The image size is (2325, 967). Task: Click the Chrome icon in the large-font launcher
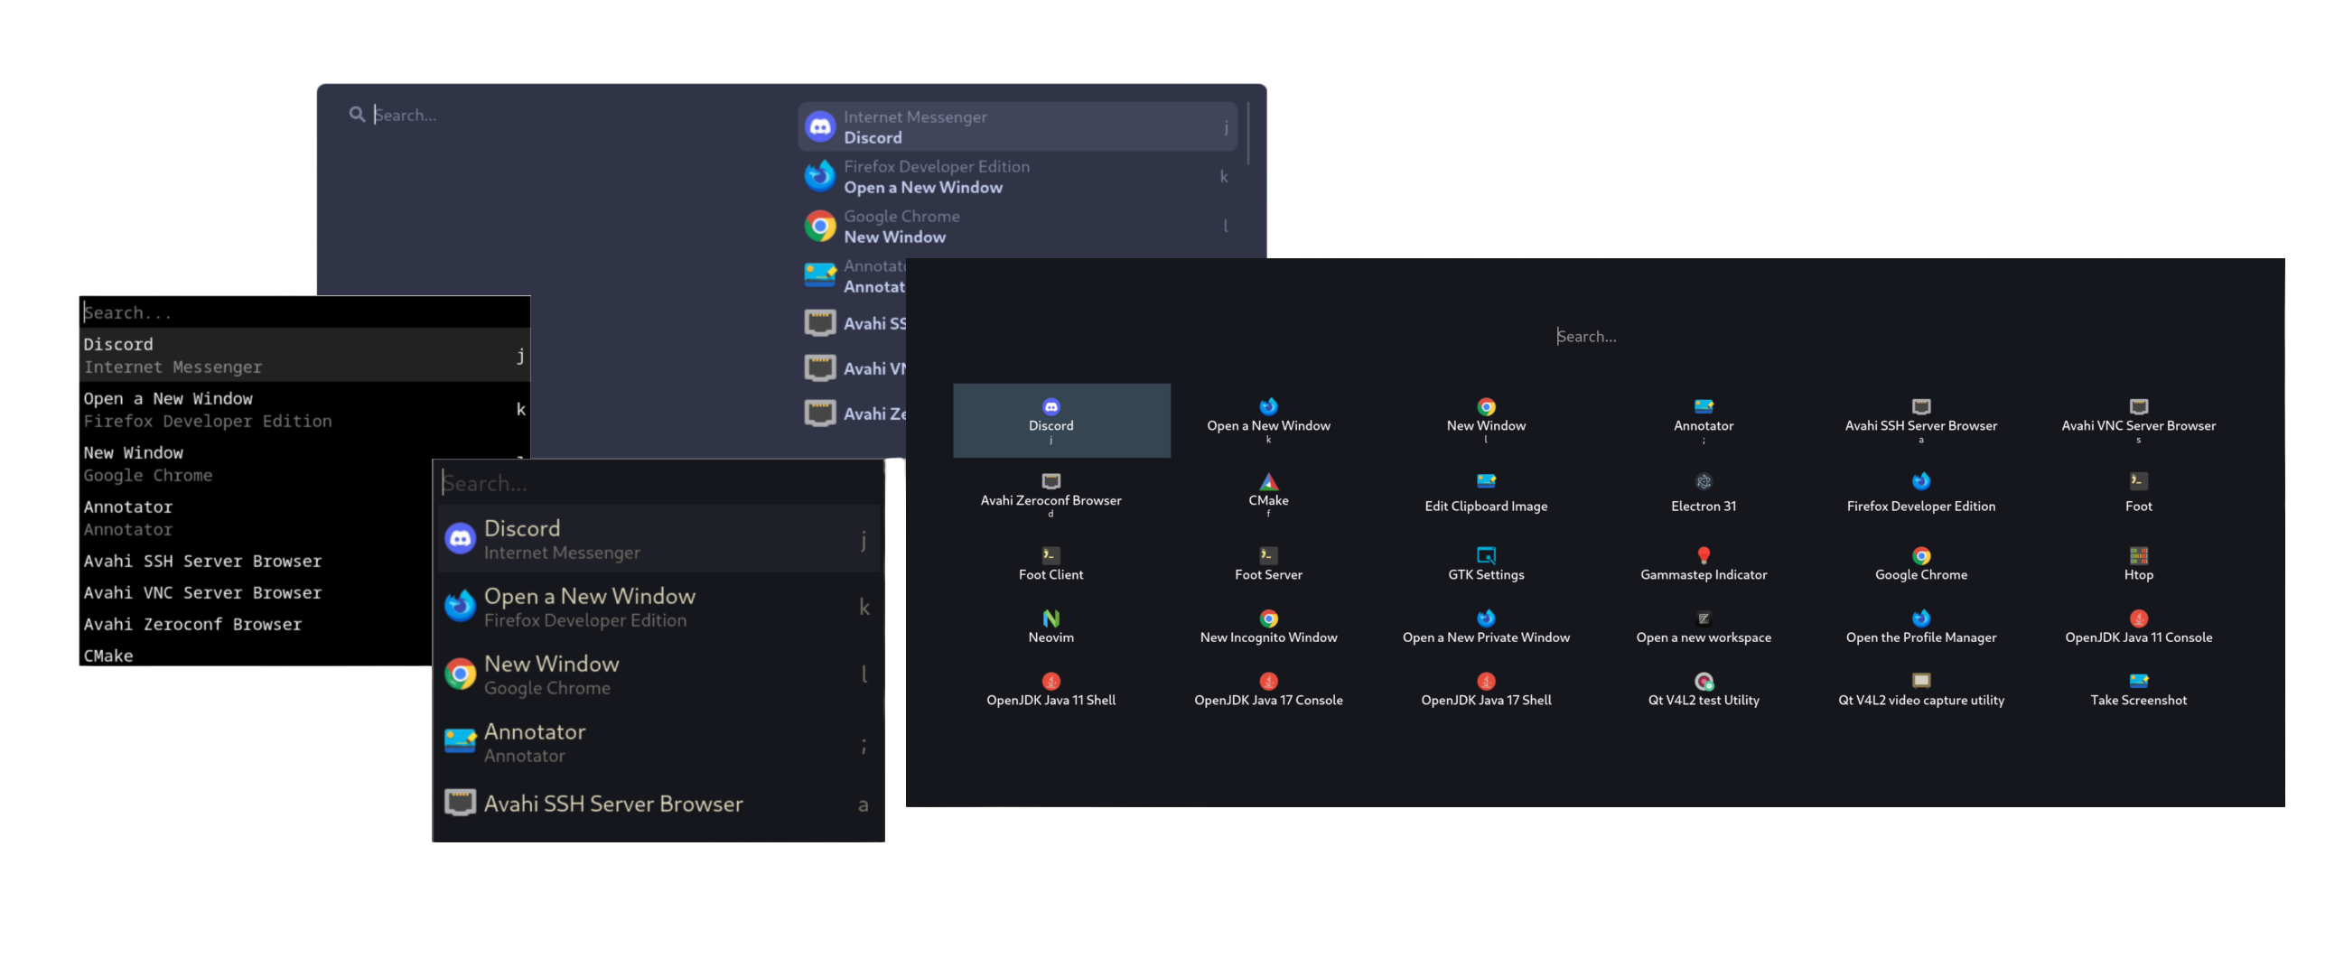pos(460,674)
